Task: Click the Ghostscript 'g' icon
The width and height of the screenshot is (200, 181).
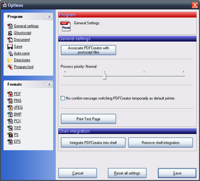Action: point(10,33)
